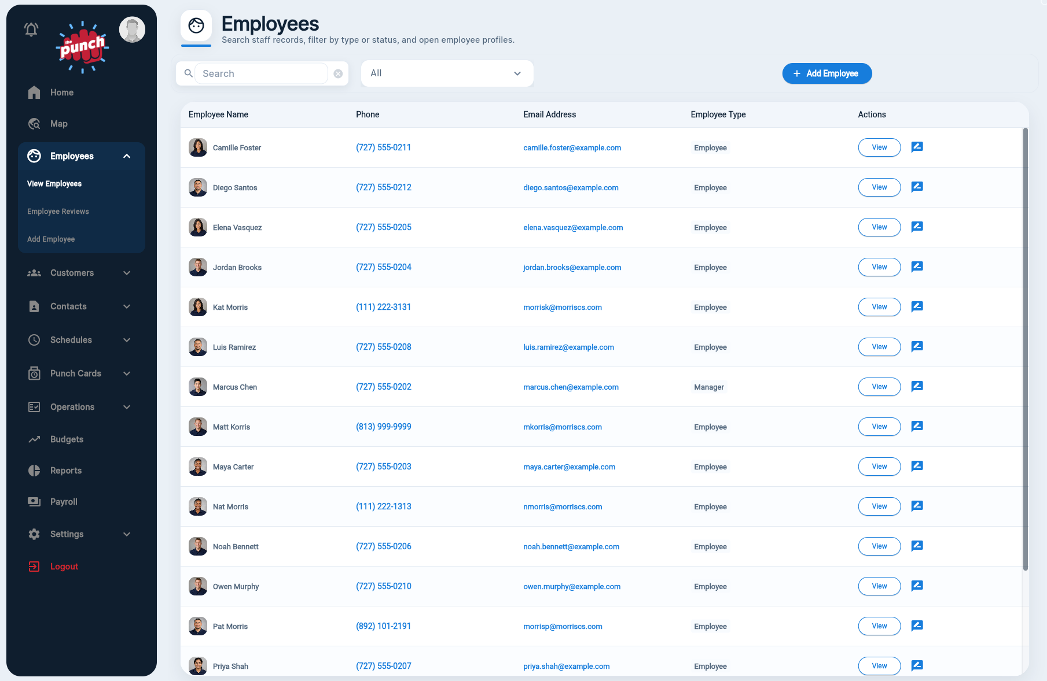The height and width of the screenshot is (681, 1047).
Task: Click Marcus Chen's avatar thumbnail
Action: pos(198,387)
